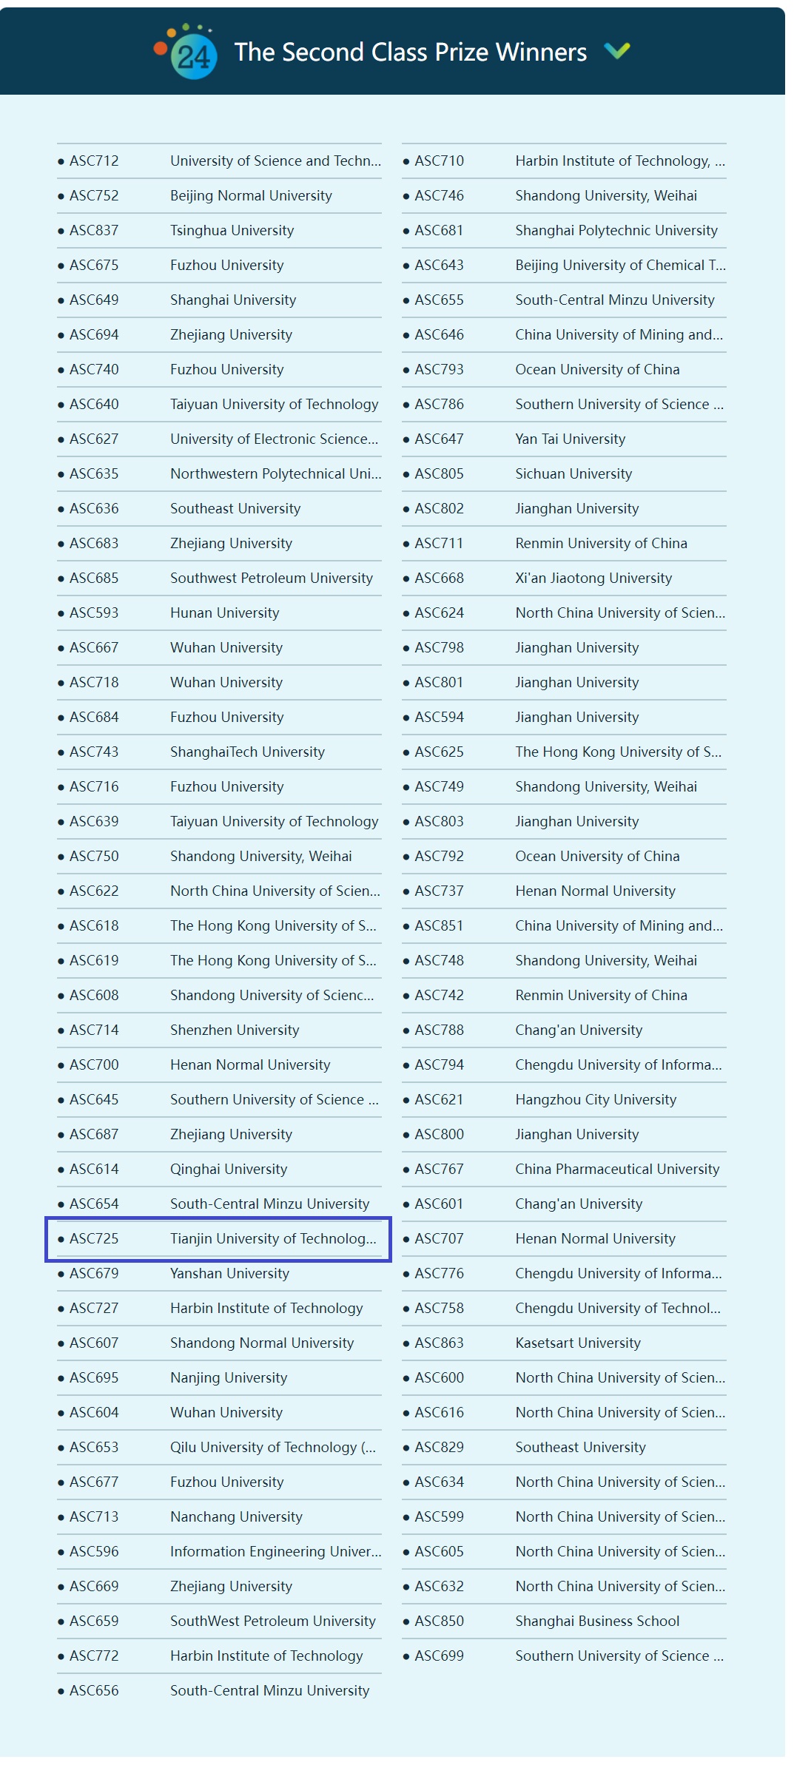Viewport: 794px width, 1765px height.
Task: Click the ASC743 ShanghaiTech University entry
Action: 219,752
